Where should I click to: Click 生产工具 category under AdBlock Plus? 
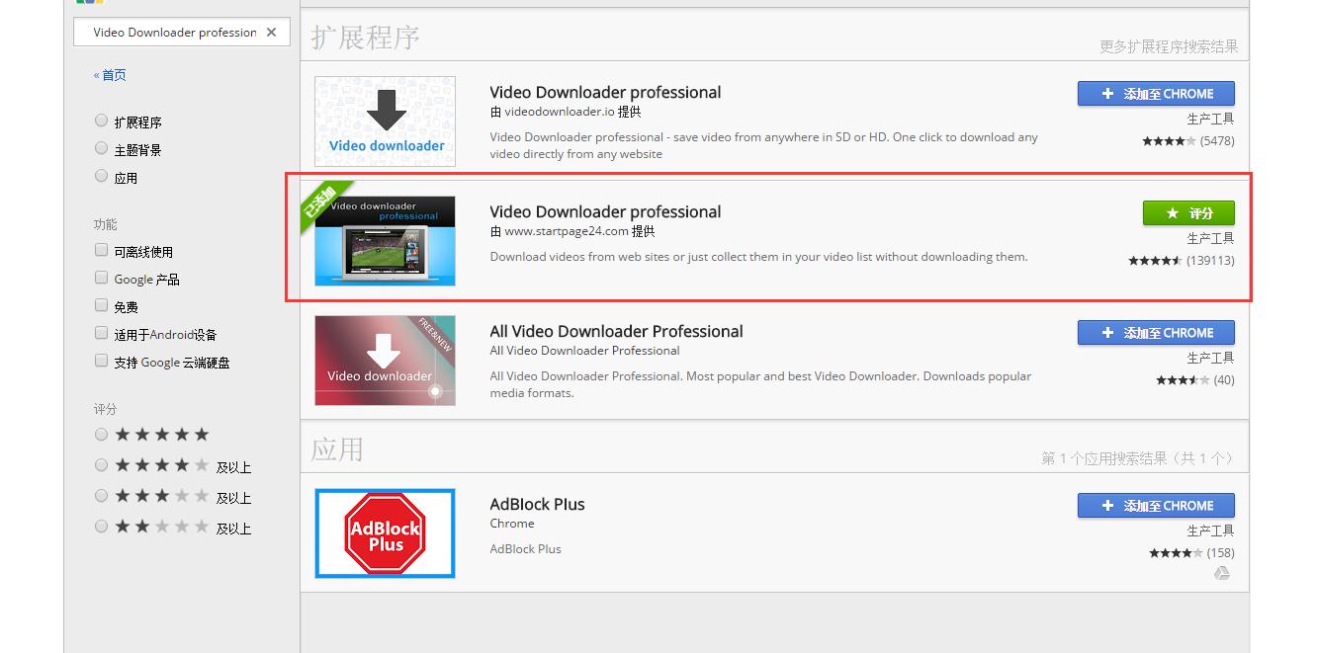1210,531
